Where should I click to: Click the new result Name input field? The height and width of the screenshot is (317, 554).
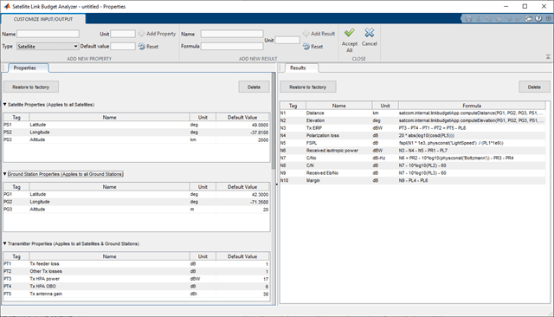(x=232, y=34)
